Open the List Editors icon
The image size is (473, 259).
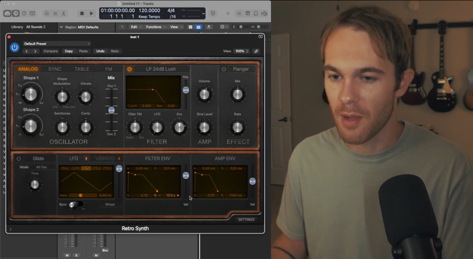[239, 13]
